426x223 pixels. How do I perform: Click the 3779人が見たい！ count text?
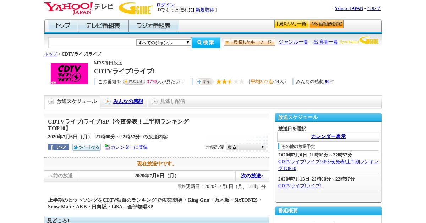[x=165, y=82]
